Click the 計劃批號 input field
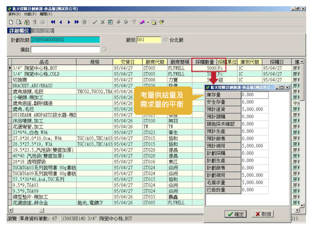 65,40
